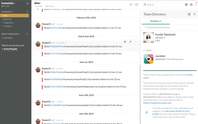Click the profile suggestion person icon
Image resolution: width=198 pixels, height=124 pixels.
click(x=147, y=112)
